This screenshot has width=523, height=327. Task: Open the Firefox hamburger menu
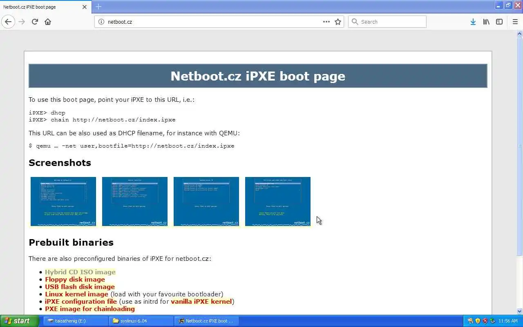pos(515,22)
